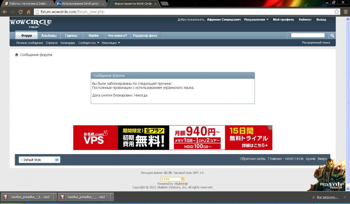The image size is (350, 204).
Task: Click the breadcrumb home icon
Action: [17, 55]
